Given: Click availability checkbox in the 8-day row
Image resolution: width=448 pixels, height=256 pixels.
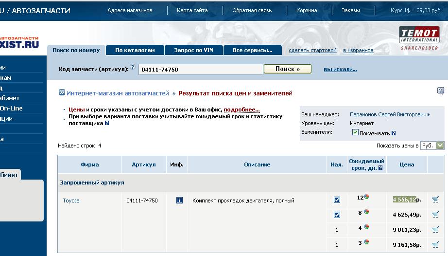Looking at the screenshot, I should (x=337, y=215).
